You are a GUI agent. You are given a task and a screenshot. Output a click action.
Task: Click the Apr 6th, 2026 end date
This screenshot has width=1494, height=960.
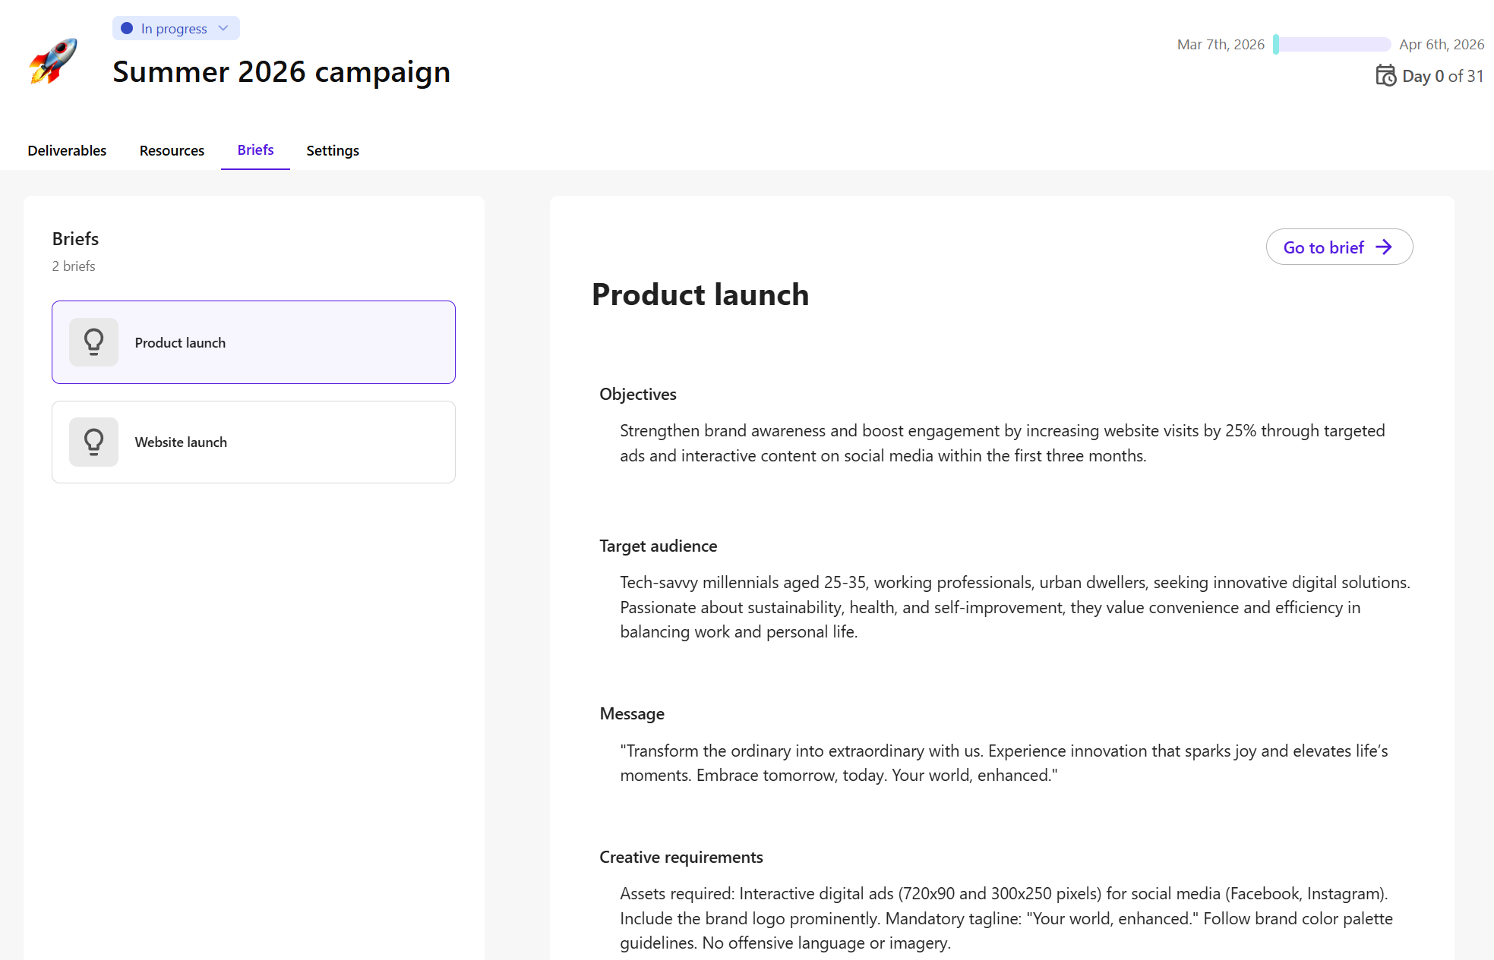click(1441, 45)
